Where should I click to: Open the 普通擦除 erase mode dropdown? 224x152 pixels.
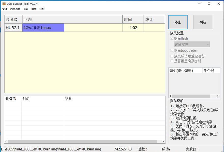(x=192, y=44)
